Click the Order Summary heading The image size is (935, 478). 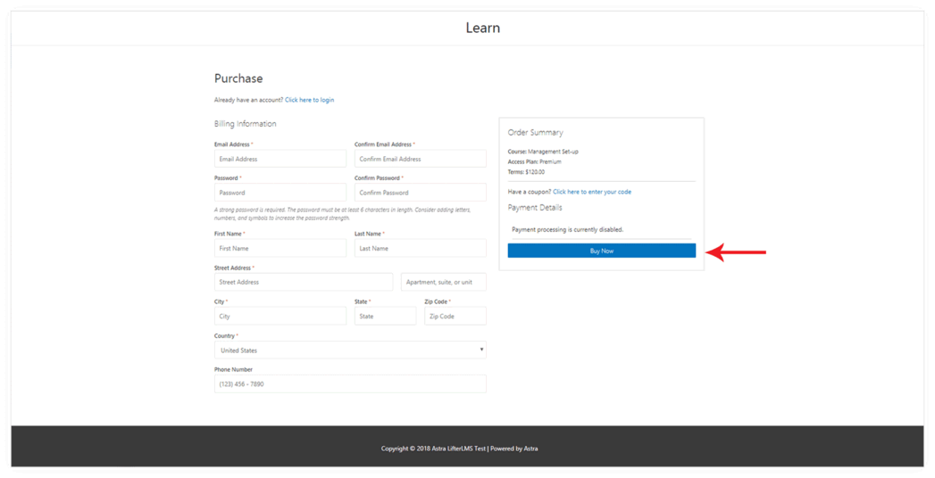pos(535,133)
